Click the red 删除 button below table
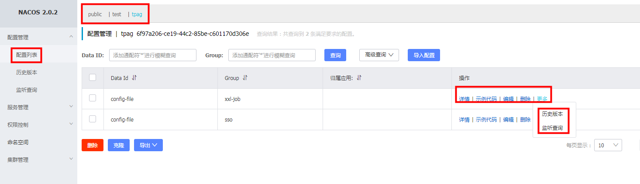Screen dimensions: 640x184 [93, 146]
